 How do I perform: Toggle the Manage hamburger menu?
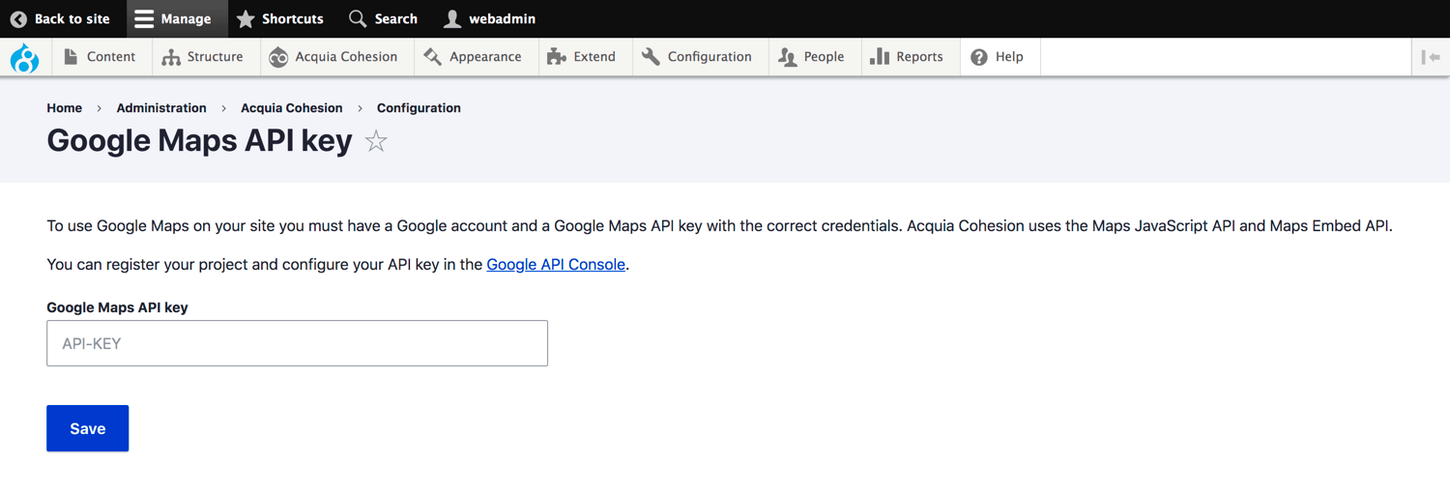[173, 18]
